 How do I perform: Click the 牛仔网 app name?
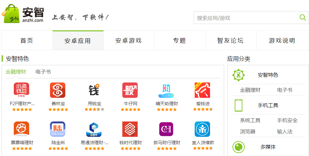tap(130, 104)
